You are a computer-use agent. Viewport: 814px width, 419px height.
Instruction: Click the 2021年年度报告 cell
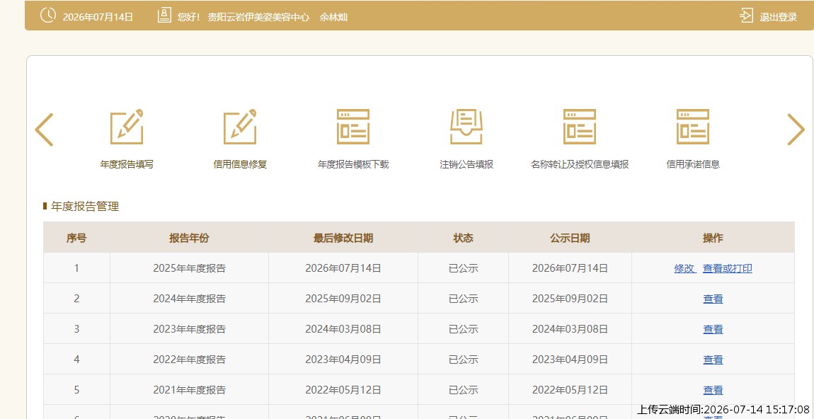(190, 390)
